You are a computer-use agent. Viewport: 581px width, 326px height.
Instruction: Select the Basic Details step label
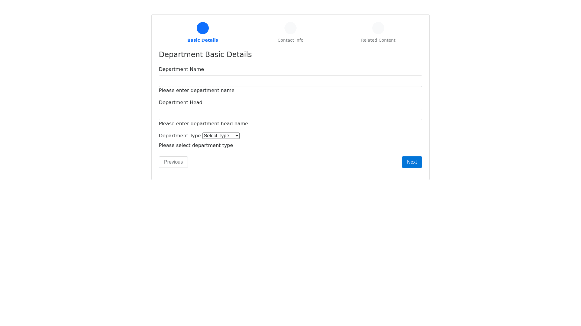pyautogui.click(x=203, y=40)
